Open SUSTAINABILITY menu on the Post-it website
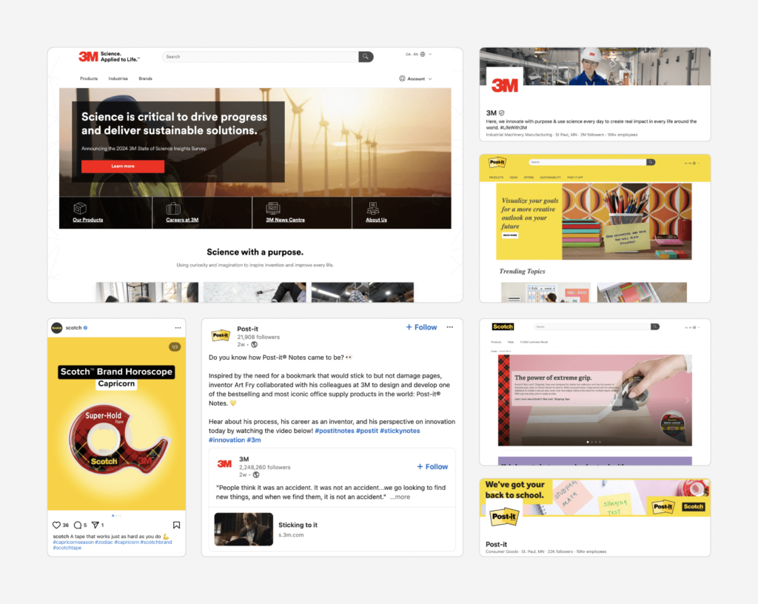Viewport: 758px width, 604px height. tap(550, 178)
